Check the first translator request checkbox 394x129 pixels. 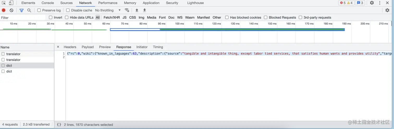pyautogui.click(x=3, y=54)
